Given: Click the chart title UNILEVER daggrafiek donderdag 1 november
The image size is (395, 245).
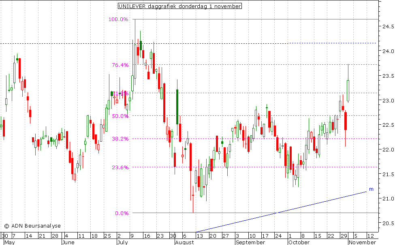Looking at the screenshot, I should point(179,6).
